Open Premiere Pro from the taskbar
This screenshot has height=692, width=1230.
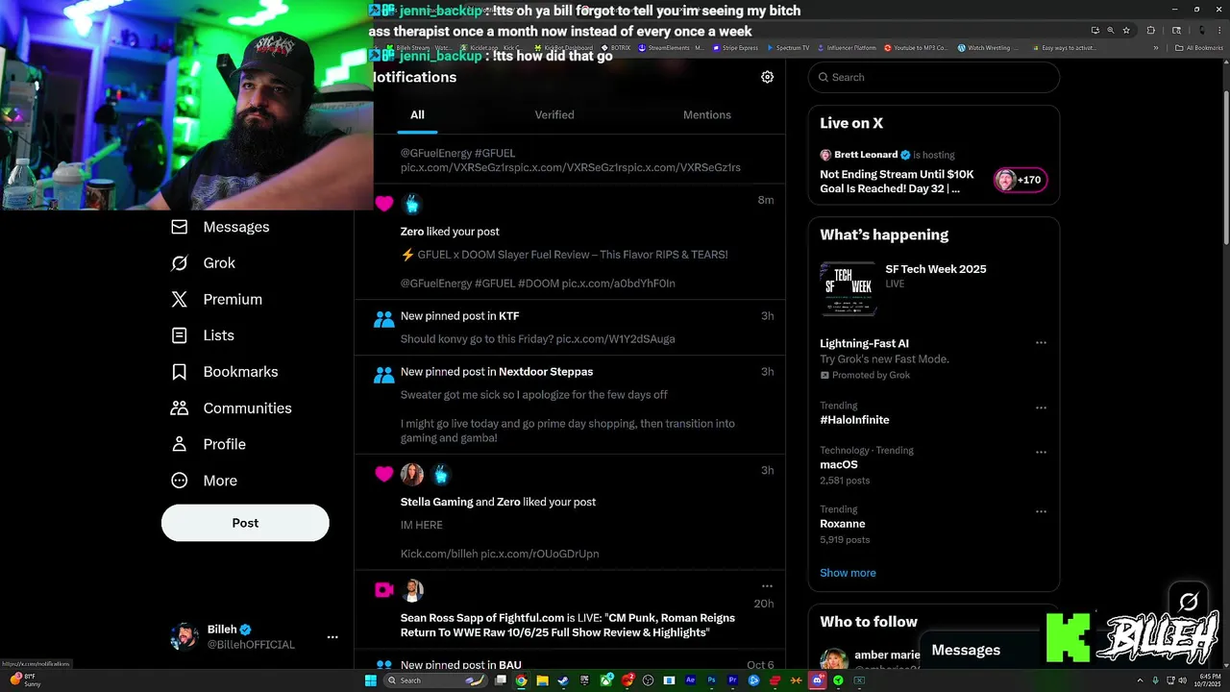[732, 680]
